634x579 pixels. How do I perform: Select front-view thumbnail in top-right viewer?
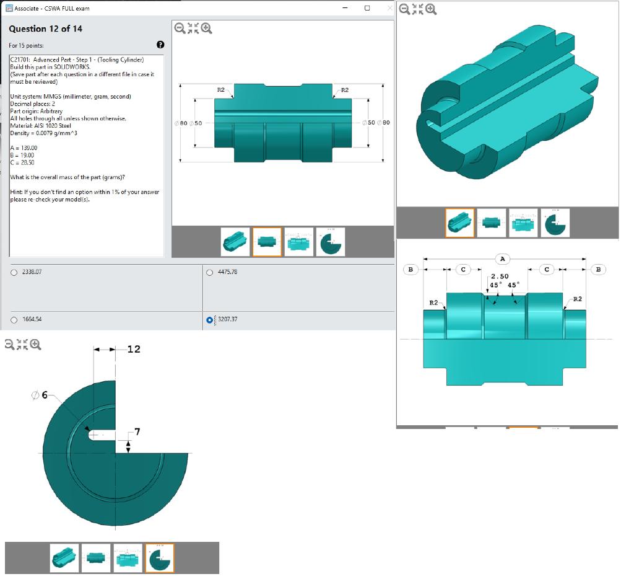[492, 223]
